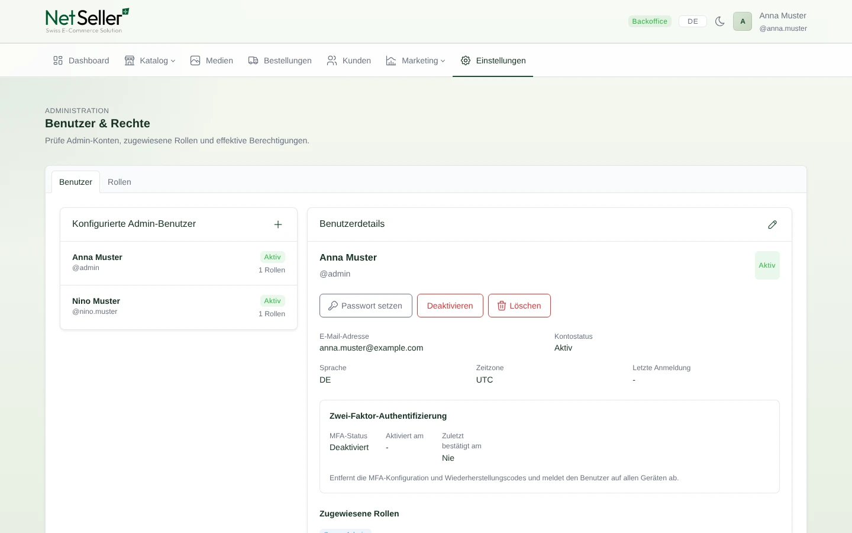The width and height of the screenshot is (852, 533).
Task: Click the NetSeller logo
Action: point(87,21)
